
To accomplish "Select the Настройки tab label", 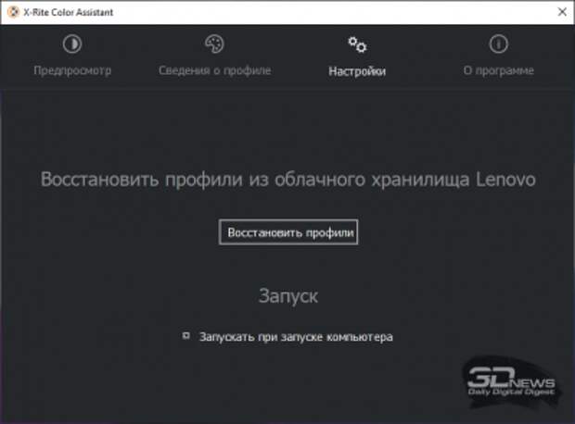I will pos(357,71).
